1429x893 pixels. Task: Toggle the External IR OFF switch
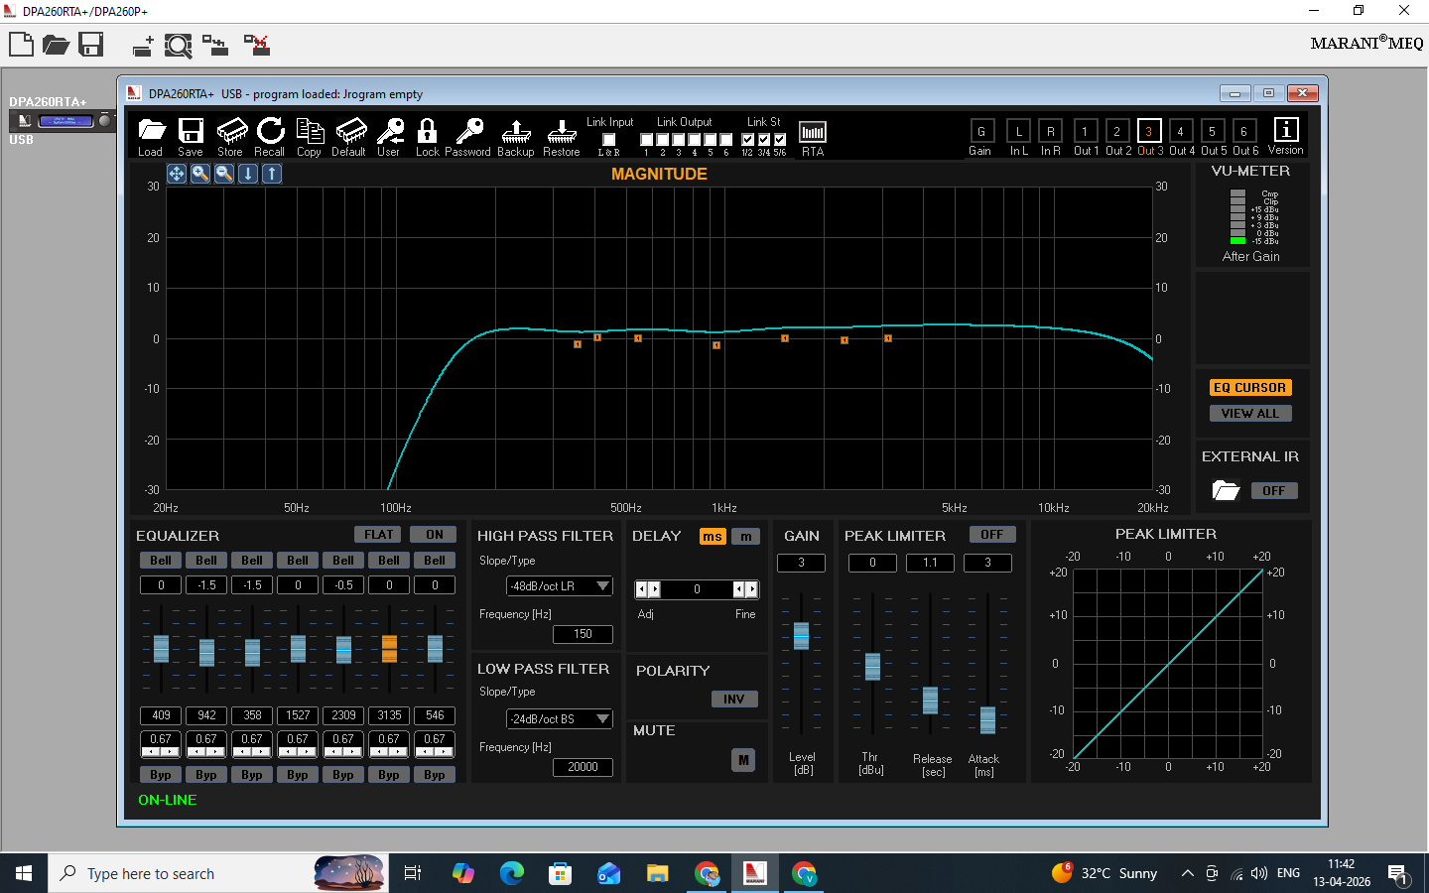click(x=1274, y=491)
